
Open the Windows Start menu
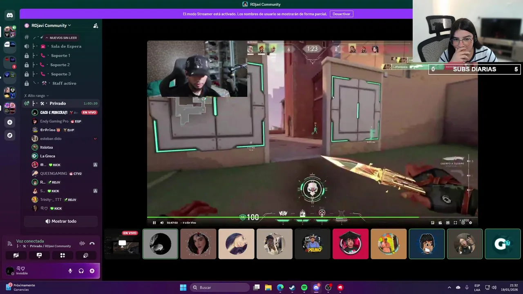tap(183, 287)
